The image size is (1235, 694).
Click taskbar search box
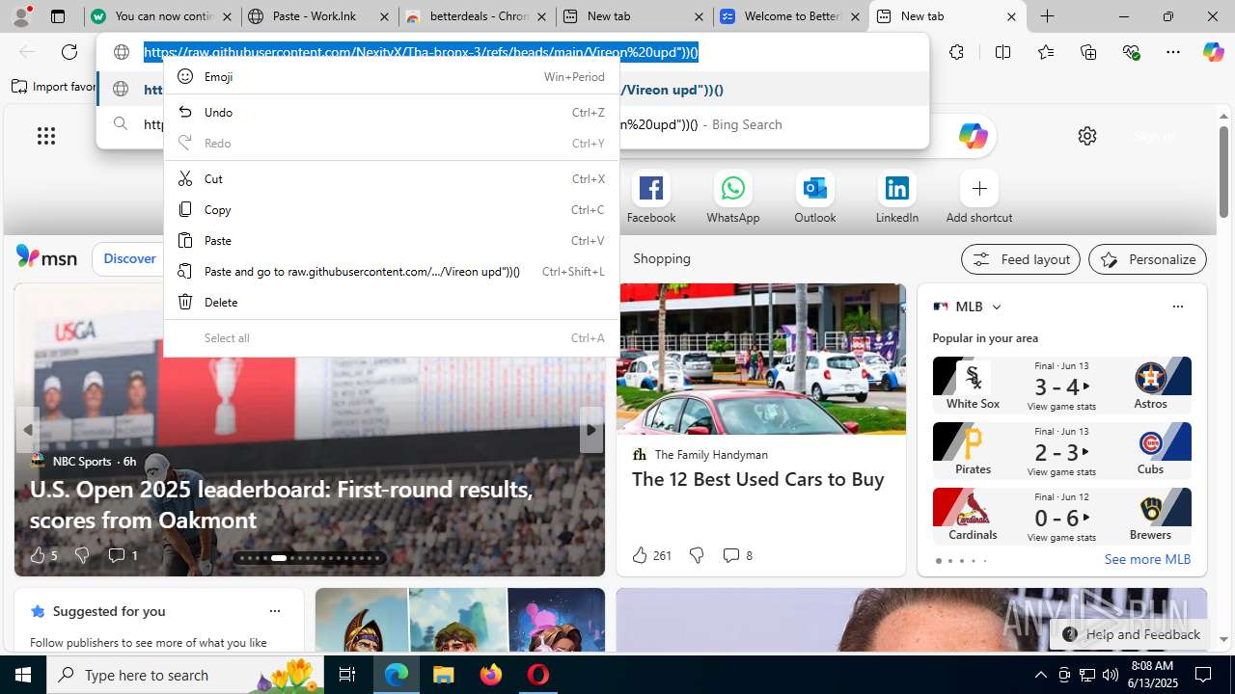pos(186,675)
